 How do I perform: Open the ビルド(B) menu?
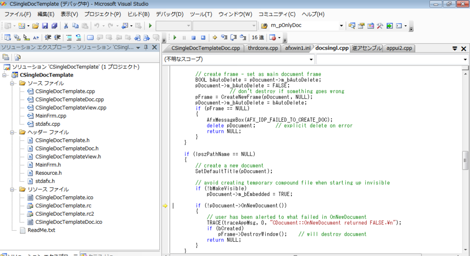pos(139,14)
